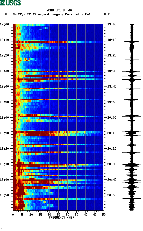Click the 50 Hz frequency tick label
Image resolution: width=143 pixels, height=231 pixels.
(x=104, y=215)
